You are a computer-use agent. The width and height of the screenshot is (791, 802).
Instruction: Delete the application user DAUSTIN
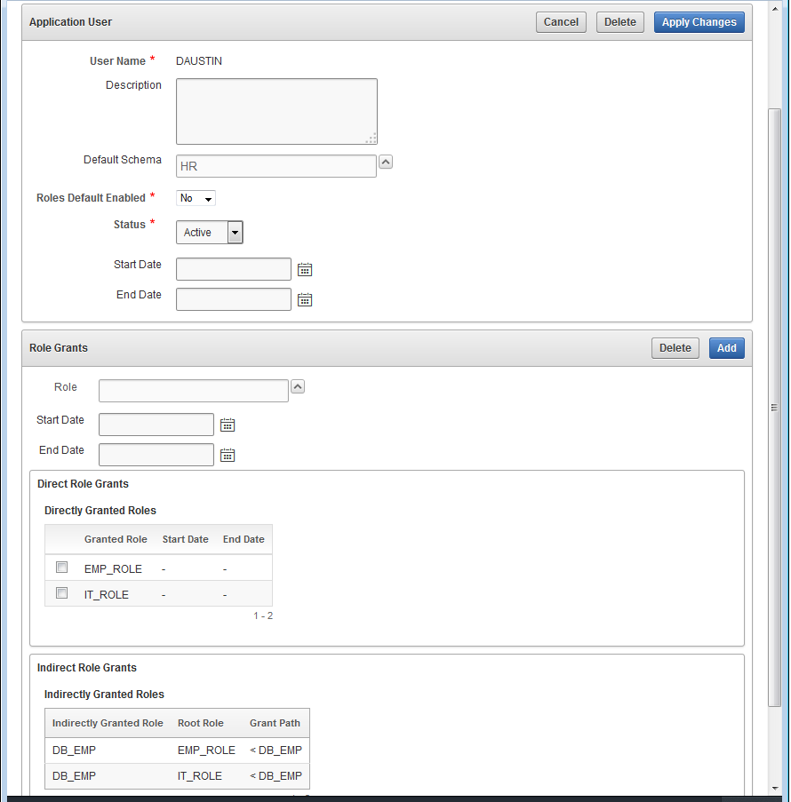coord(620,22)
